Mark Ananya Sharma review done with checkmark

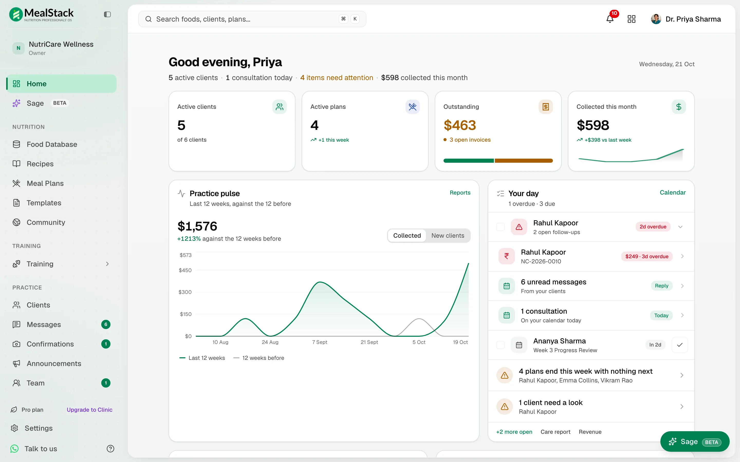pos(680,345)
